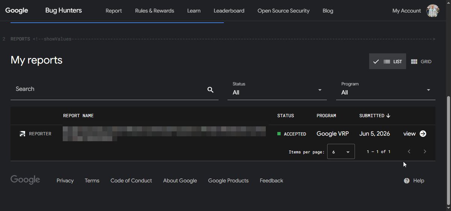
Task: Click the REPORTER label in the row
Action: pos(40,134)
